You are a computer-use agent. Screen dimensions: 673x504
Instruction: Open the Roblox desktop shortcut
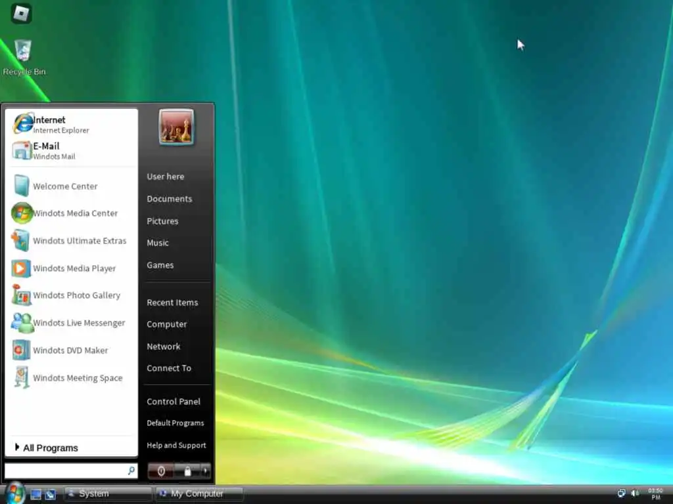click(x=21, y=13)
